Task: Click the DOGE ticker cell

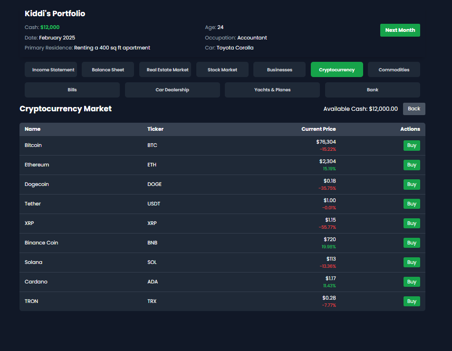Action: (154, 184)
